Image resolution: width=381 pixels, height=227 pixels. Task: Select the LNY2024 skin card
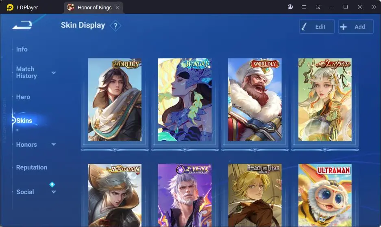click(x=325, y=100)
